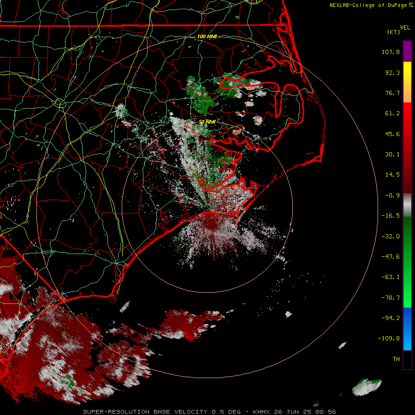Click the TH label on the scale
The width and height of the screenshot is (415, 415).
[x=396, y=359]
